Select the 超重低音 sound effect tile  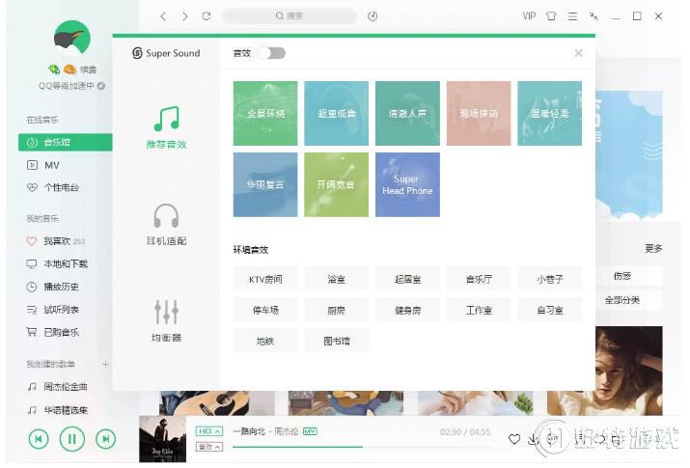336,114
